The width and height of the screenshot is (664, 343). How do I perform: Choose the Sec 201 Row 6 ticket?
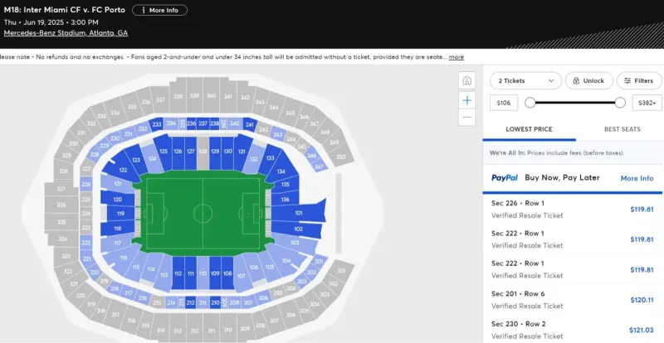pos(573,300)
